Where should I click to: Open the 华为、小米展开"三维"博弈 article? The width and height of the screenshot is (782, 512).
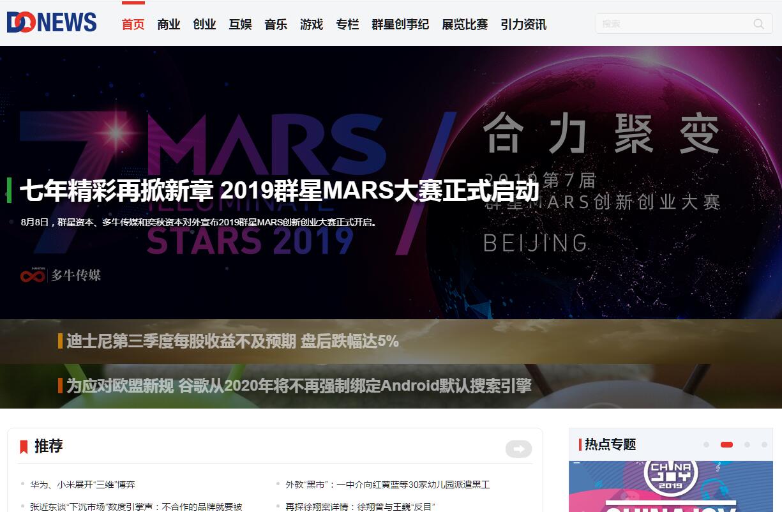point(82,485)
